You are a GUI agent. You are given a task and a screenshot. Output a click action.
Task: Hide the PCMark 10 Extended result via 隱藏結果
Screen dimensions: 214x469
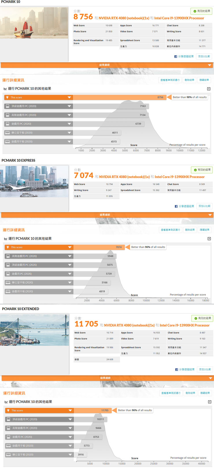[205, 393]
